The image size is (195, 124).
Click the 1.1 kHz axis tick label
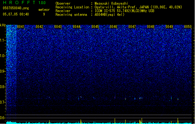pos(3,40)
